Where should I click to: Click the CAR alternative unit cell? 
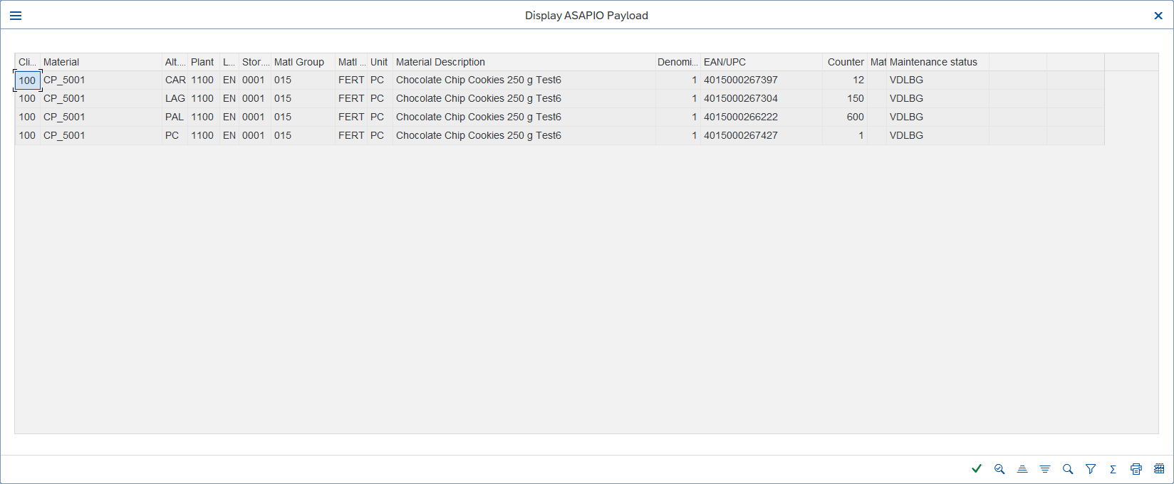(x=175, y=80)
